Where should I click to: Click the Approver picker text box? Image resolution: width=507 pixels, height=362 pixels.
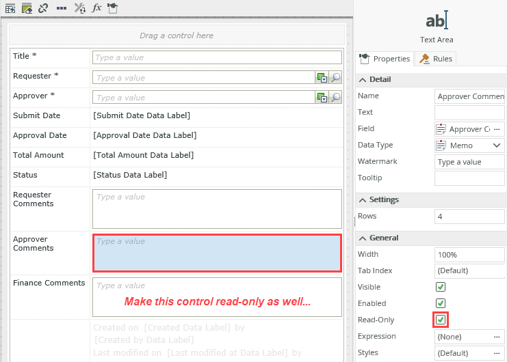point(204,98)
